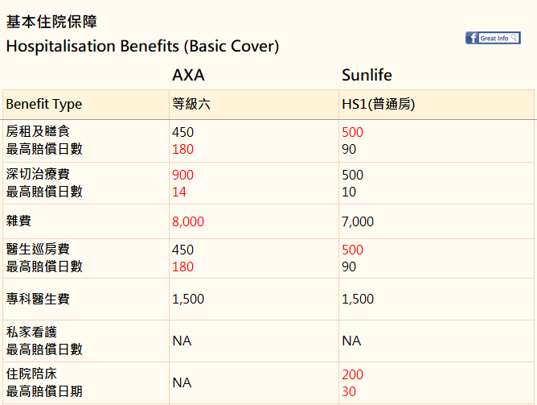Viewport: 537px width, 405px height.
Task: Select the 等級六 header cell
Action: (254, 105)
